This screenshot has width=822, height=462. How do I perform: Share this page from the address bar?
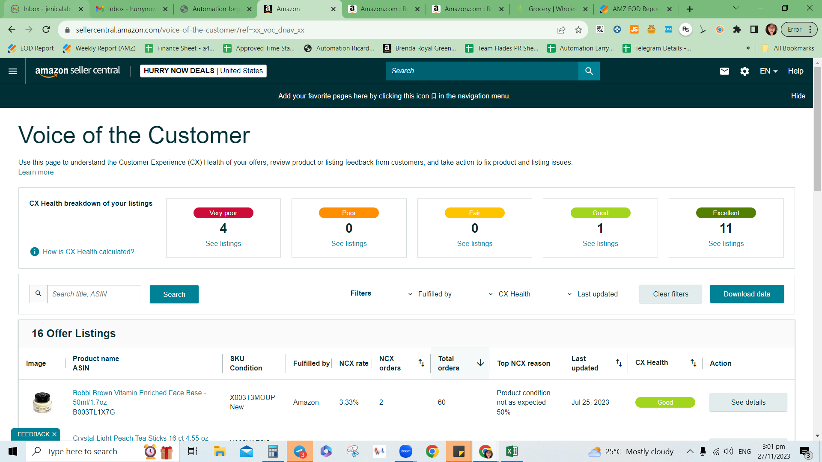tap(561, 30)
